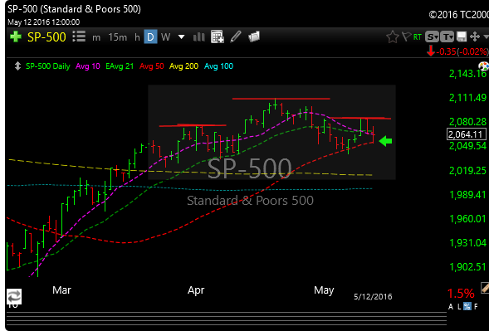Click the calendar add icon in toolbar
The image size is (489, 331).
pos(217,37)
